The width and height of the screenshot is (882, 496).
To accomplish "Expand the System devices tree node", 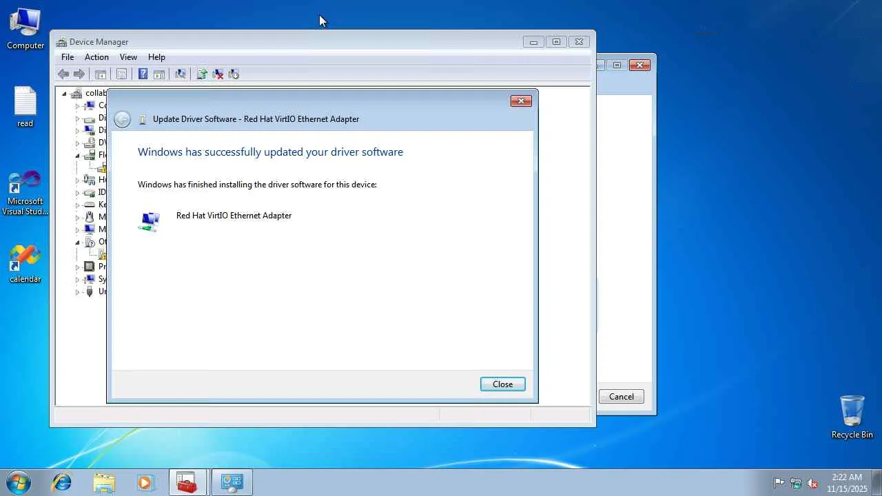I will tap(77, 279).
